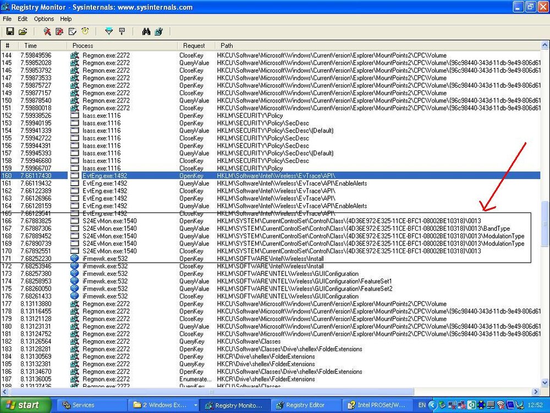The image size is (550, 413).
Task: Click the Path column header
Action: pos(378,45)
